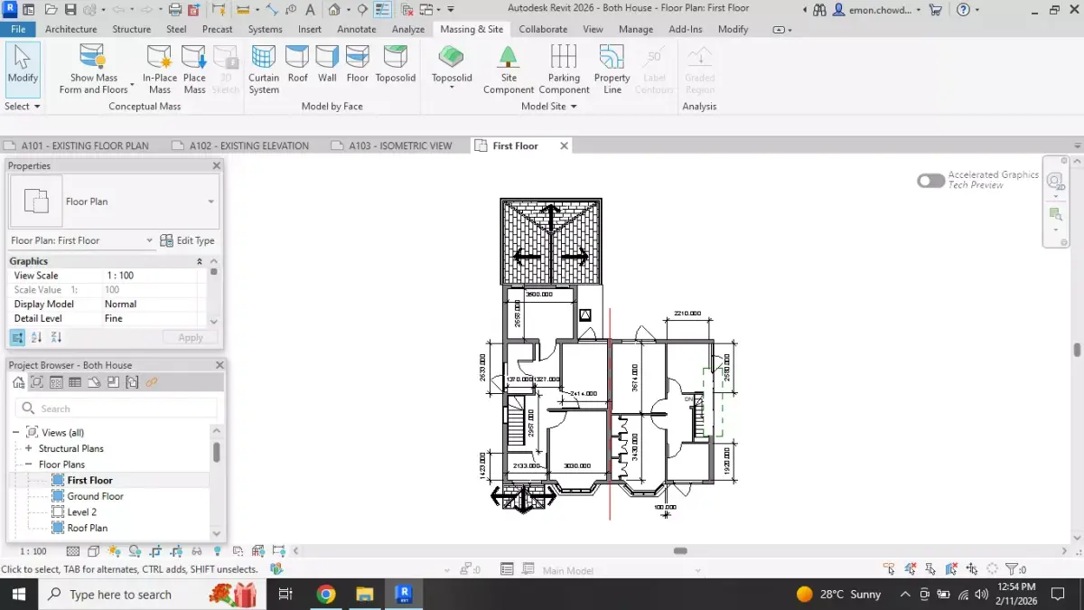
Task: Select the Parking Component tool
Action: (564, 70)
